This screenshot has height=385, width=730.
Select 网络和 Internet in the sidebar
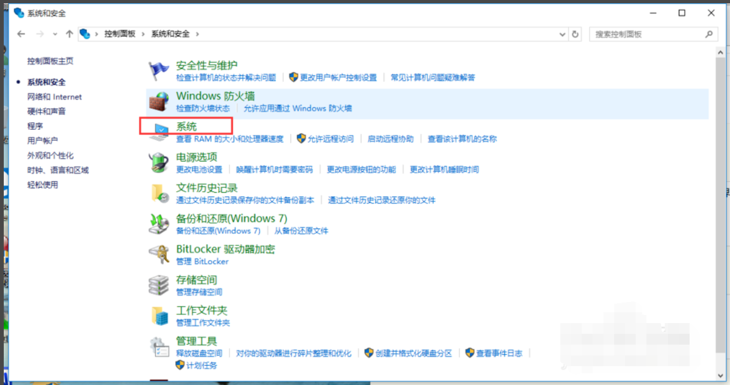(54, 97)
